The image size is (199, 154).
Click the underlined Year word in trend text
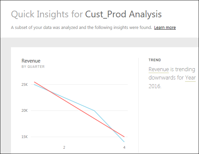click(190, 78)
